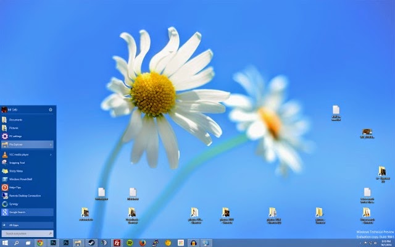Open PC settings from the Start menu

(27, 136)
